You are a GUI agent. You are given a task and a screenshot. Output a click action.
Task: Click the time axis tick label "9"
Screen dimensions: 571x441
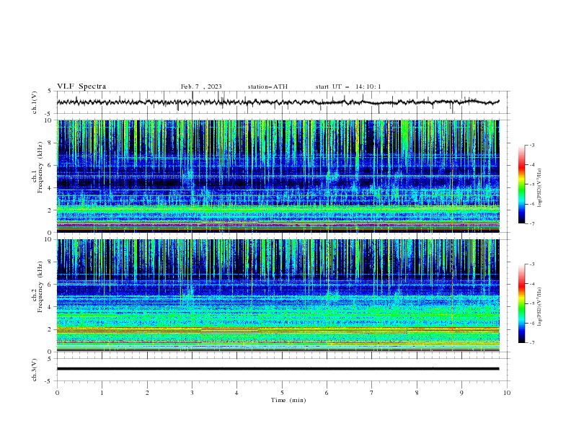(461, 393)
